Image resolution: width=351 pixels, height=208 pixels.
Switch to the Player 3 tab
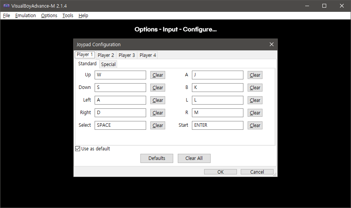click(127, 55)
